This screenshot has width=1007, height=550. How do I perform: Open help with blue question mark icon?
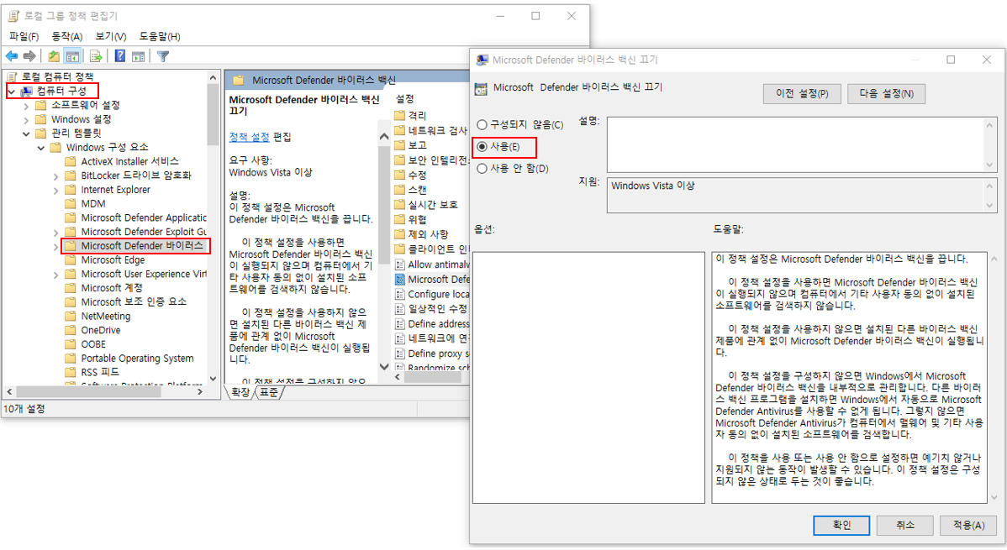point(120,56)
